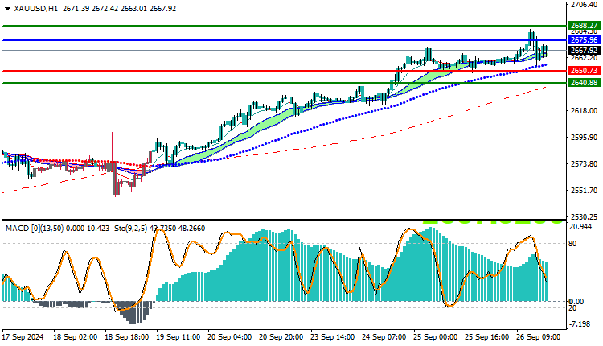Click the 20 Sep 04:00 time label

tap(230, 337)
